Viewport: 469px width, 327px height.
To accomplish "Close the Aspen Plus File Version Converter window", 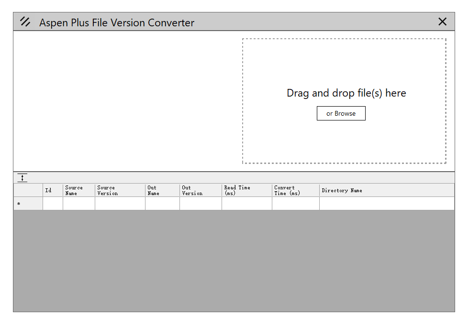I will [x=442, y=22].
